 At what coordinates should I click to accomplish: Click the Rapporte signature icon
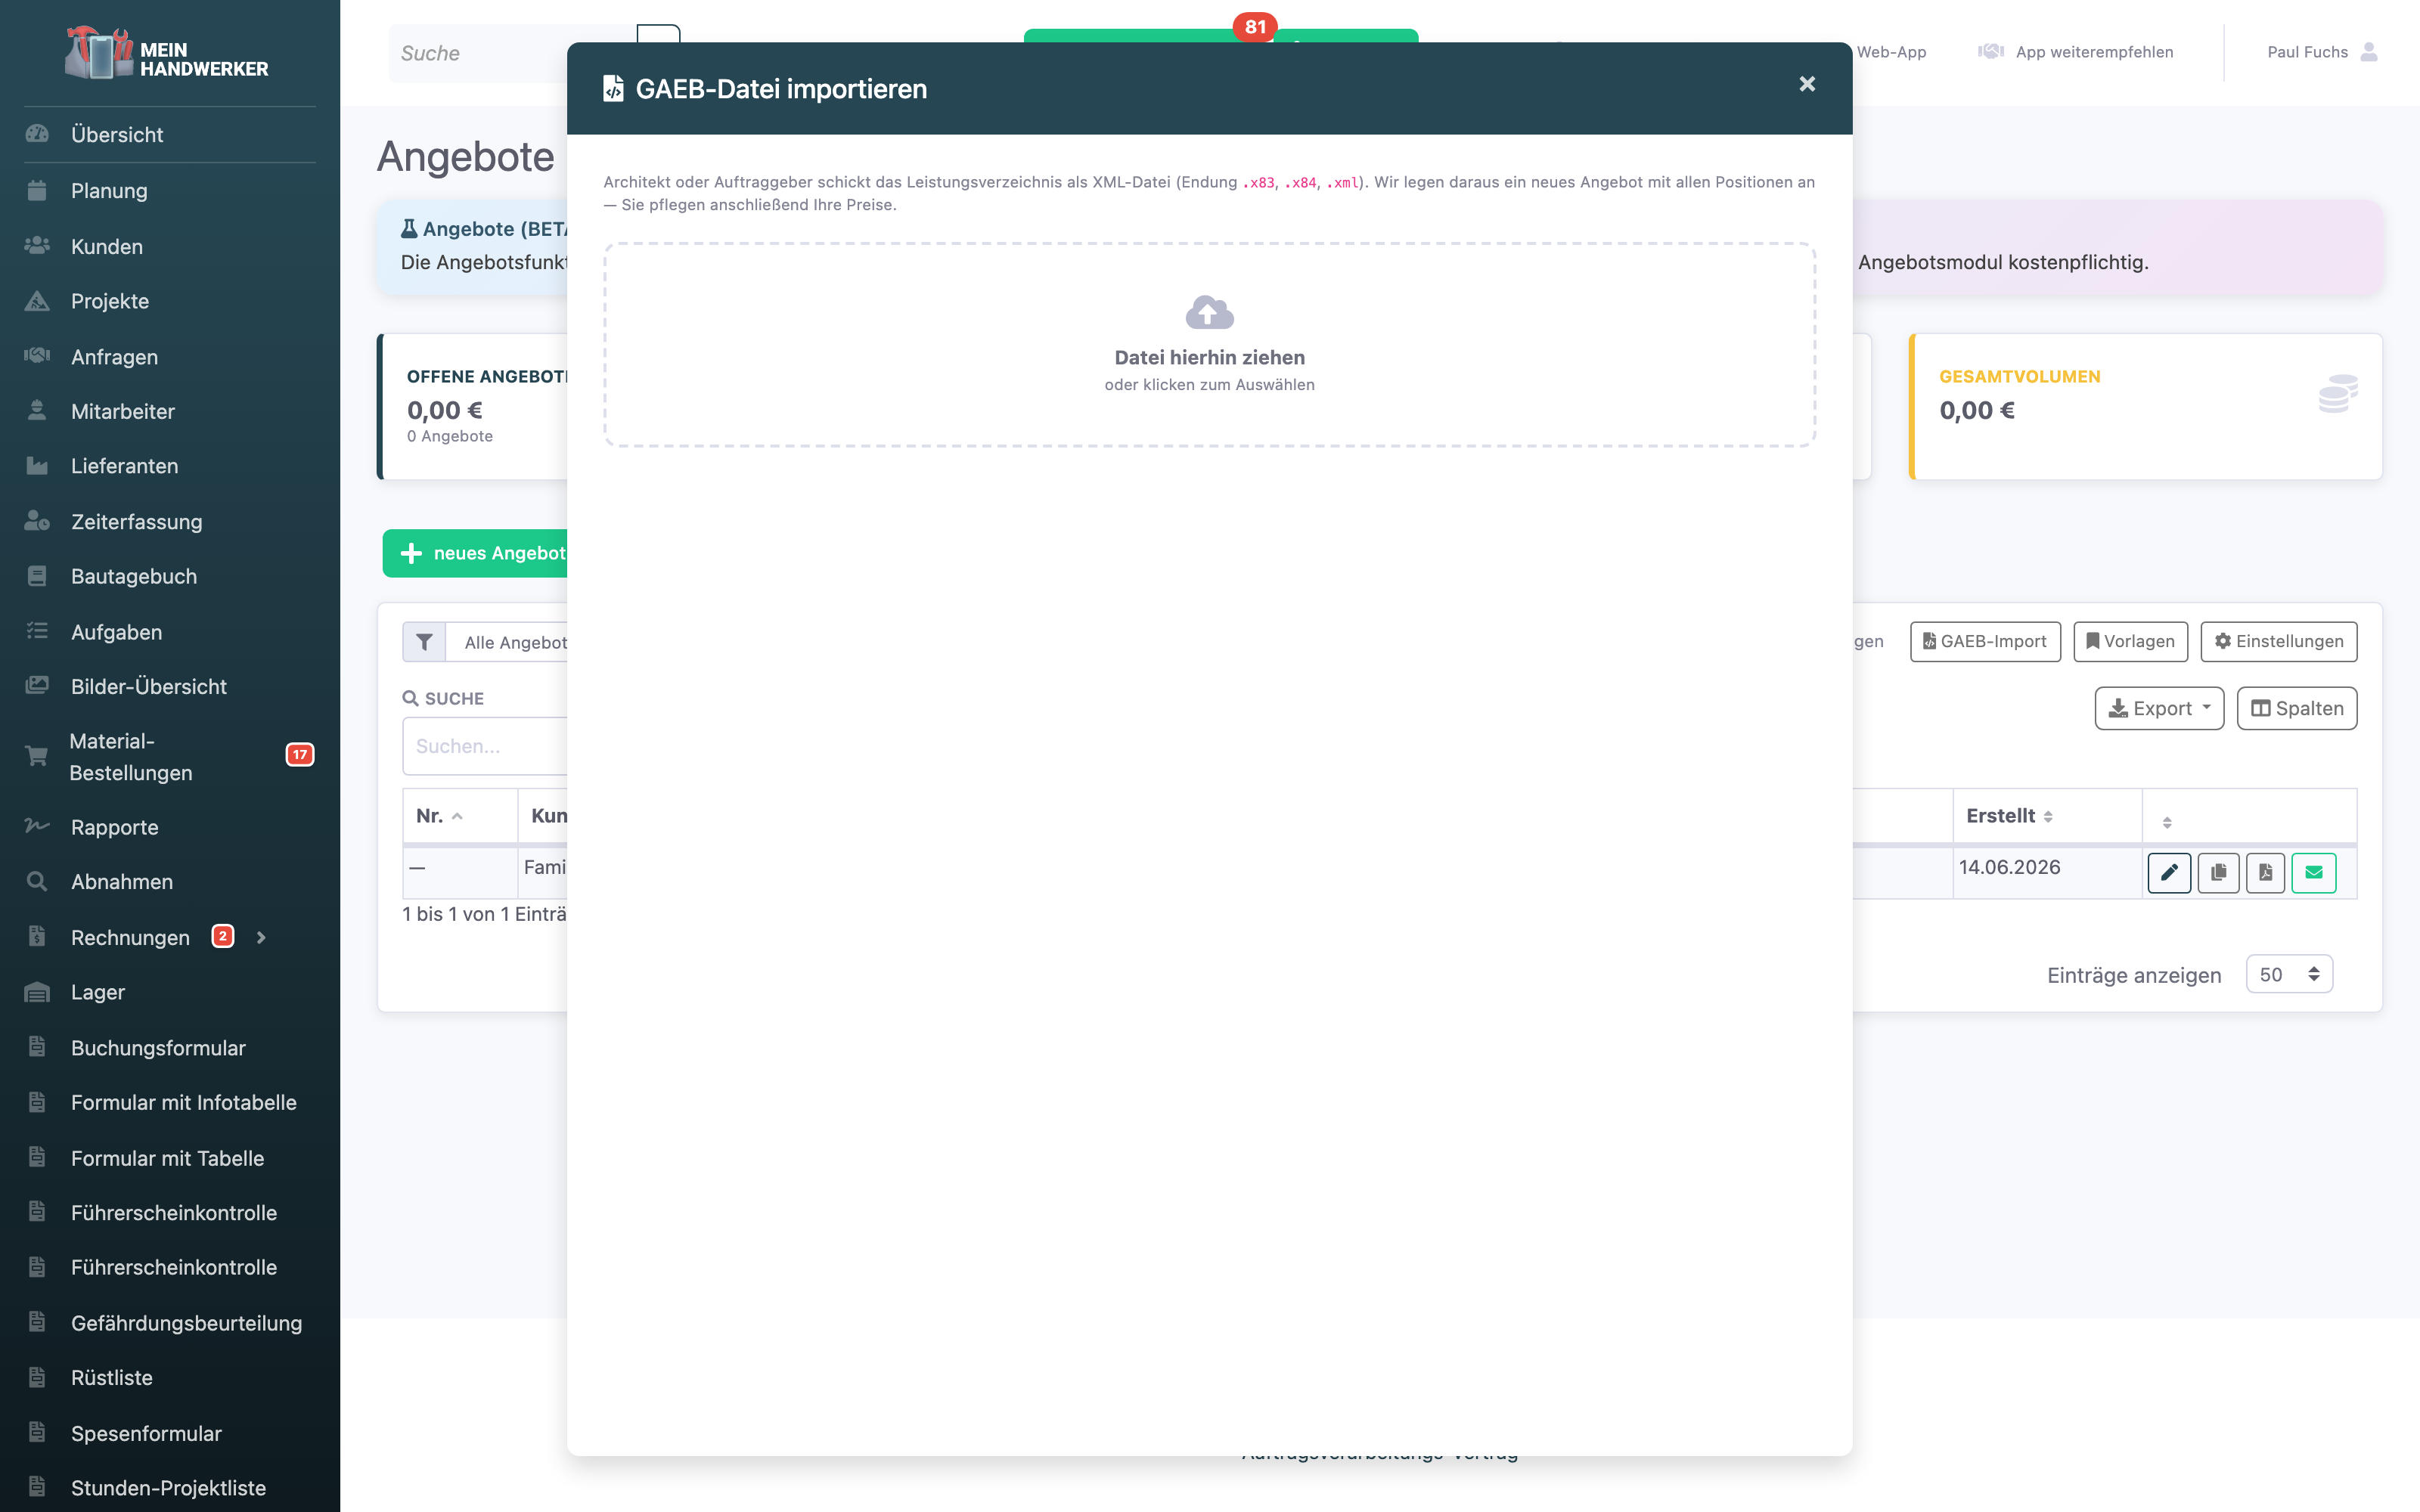click(x=37, y=826)
